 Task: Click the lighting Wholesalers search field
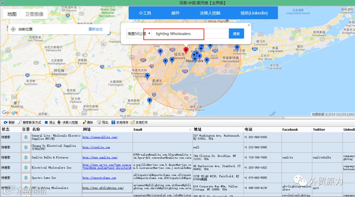coord(190,34)
